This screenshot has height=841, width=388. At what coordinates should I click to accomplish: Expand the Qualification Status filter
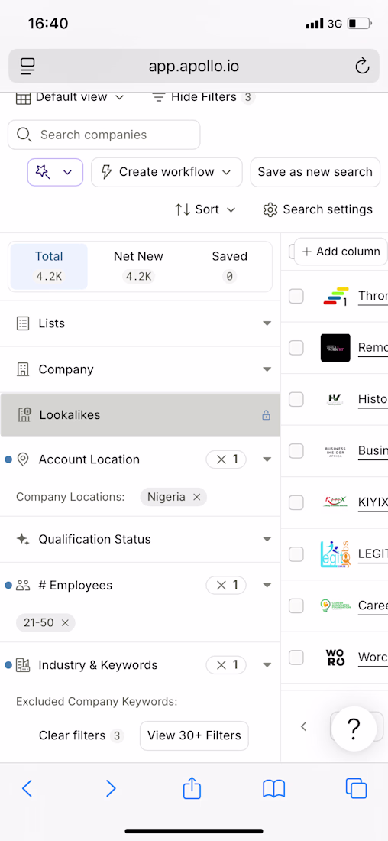(x=140, y=540)
